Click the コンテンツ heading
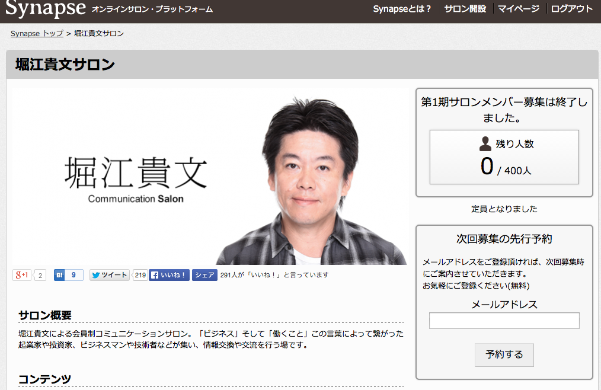This screenshot has width=601, height=390. tap(45, 379)
